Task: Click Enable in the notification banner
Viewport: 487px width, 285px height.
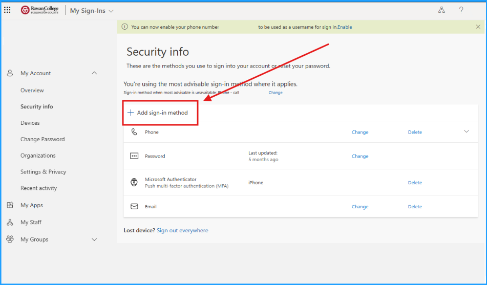Action: (345, 27)
